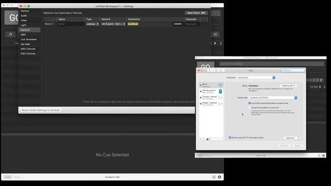
Task: Select Wi-Fi service in Network preferences
Action: pyautogui.click(x=211, y=85)
